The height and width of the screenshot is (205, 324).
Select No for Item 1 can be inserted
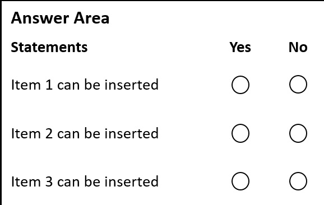click(298, 85)
